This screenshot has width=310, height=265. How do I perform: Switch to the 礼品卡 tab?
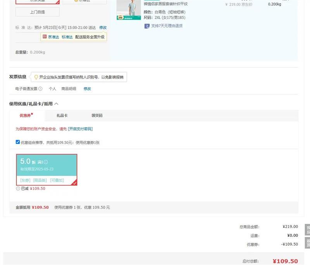point(62,116)
